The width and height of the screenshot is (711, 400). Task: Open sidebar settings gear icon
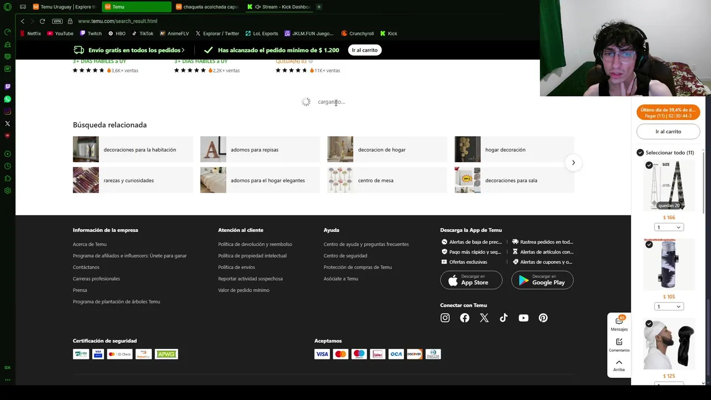click(7, 191)
